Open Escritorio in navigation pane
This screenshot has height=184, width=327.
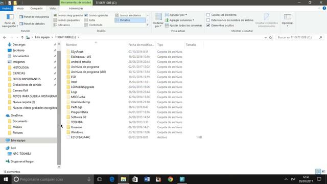(x=18, y=50)
